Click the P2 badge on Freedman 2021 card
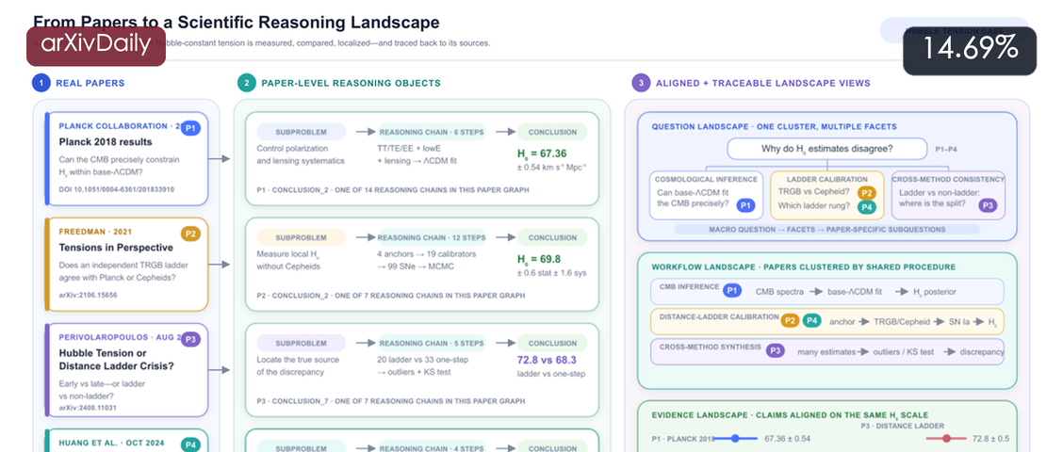The image size is (1063, 452). coord(191,234)
